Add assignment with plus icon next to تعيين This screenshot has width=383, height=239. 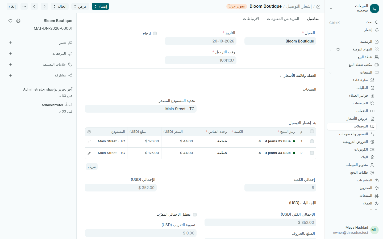pyautogui.click(x=10, y=43)
